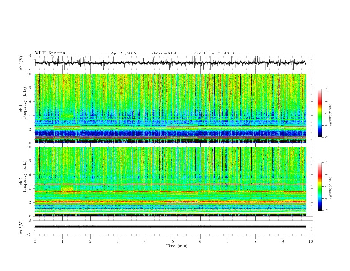Viewport: 350px width, 271px height.
Task: Click the ch.1 voltage waveform trace
Action: [x=170, y=63]
